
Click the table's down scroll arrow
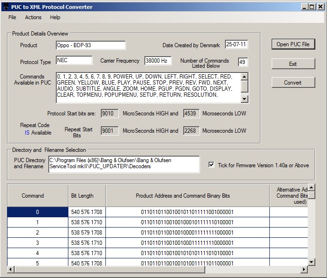[312, 262]
